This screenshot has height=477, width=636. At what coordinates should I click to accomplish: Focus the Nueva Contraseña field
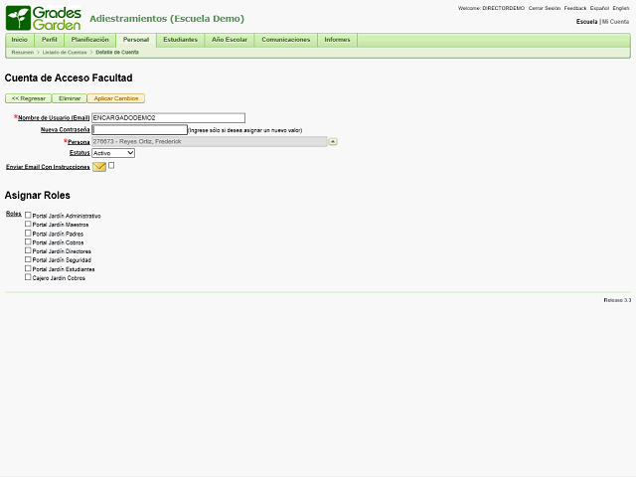tap(139, 130)
